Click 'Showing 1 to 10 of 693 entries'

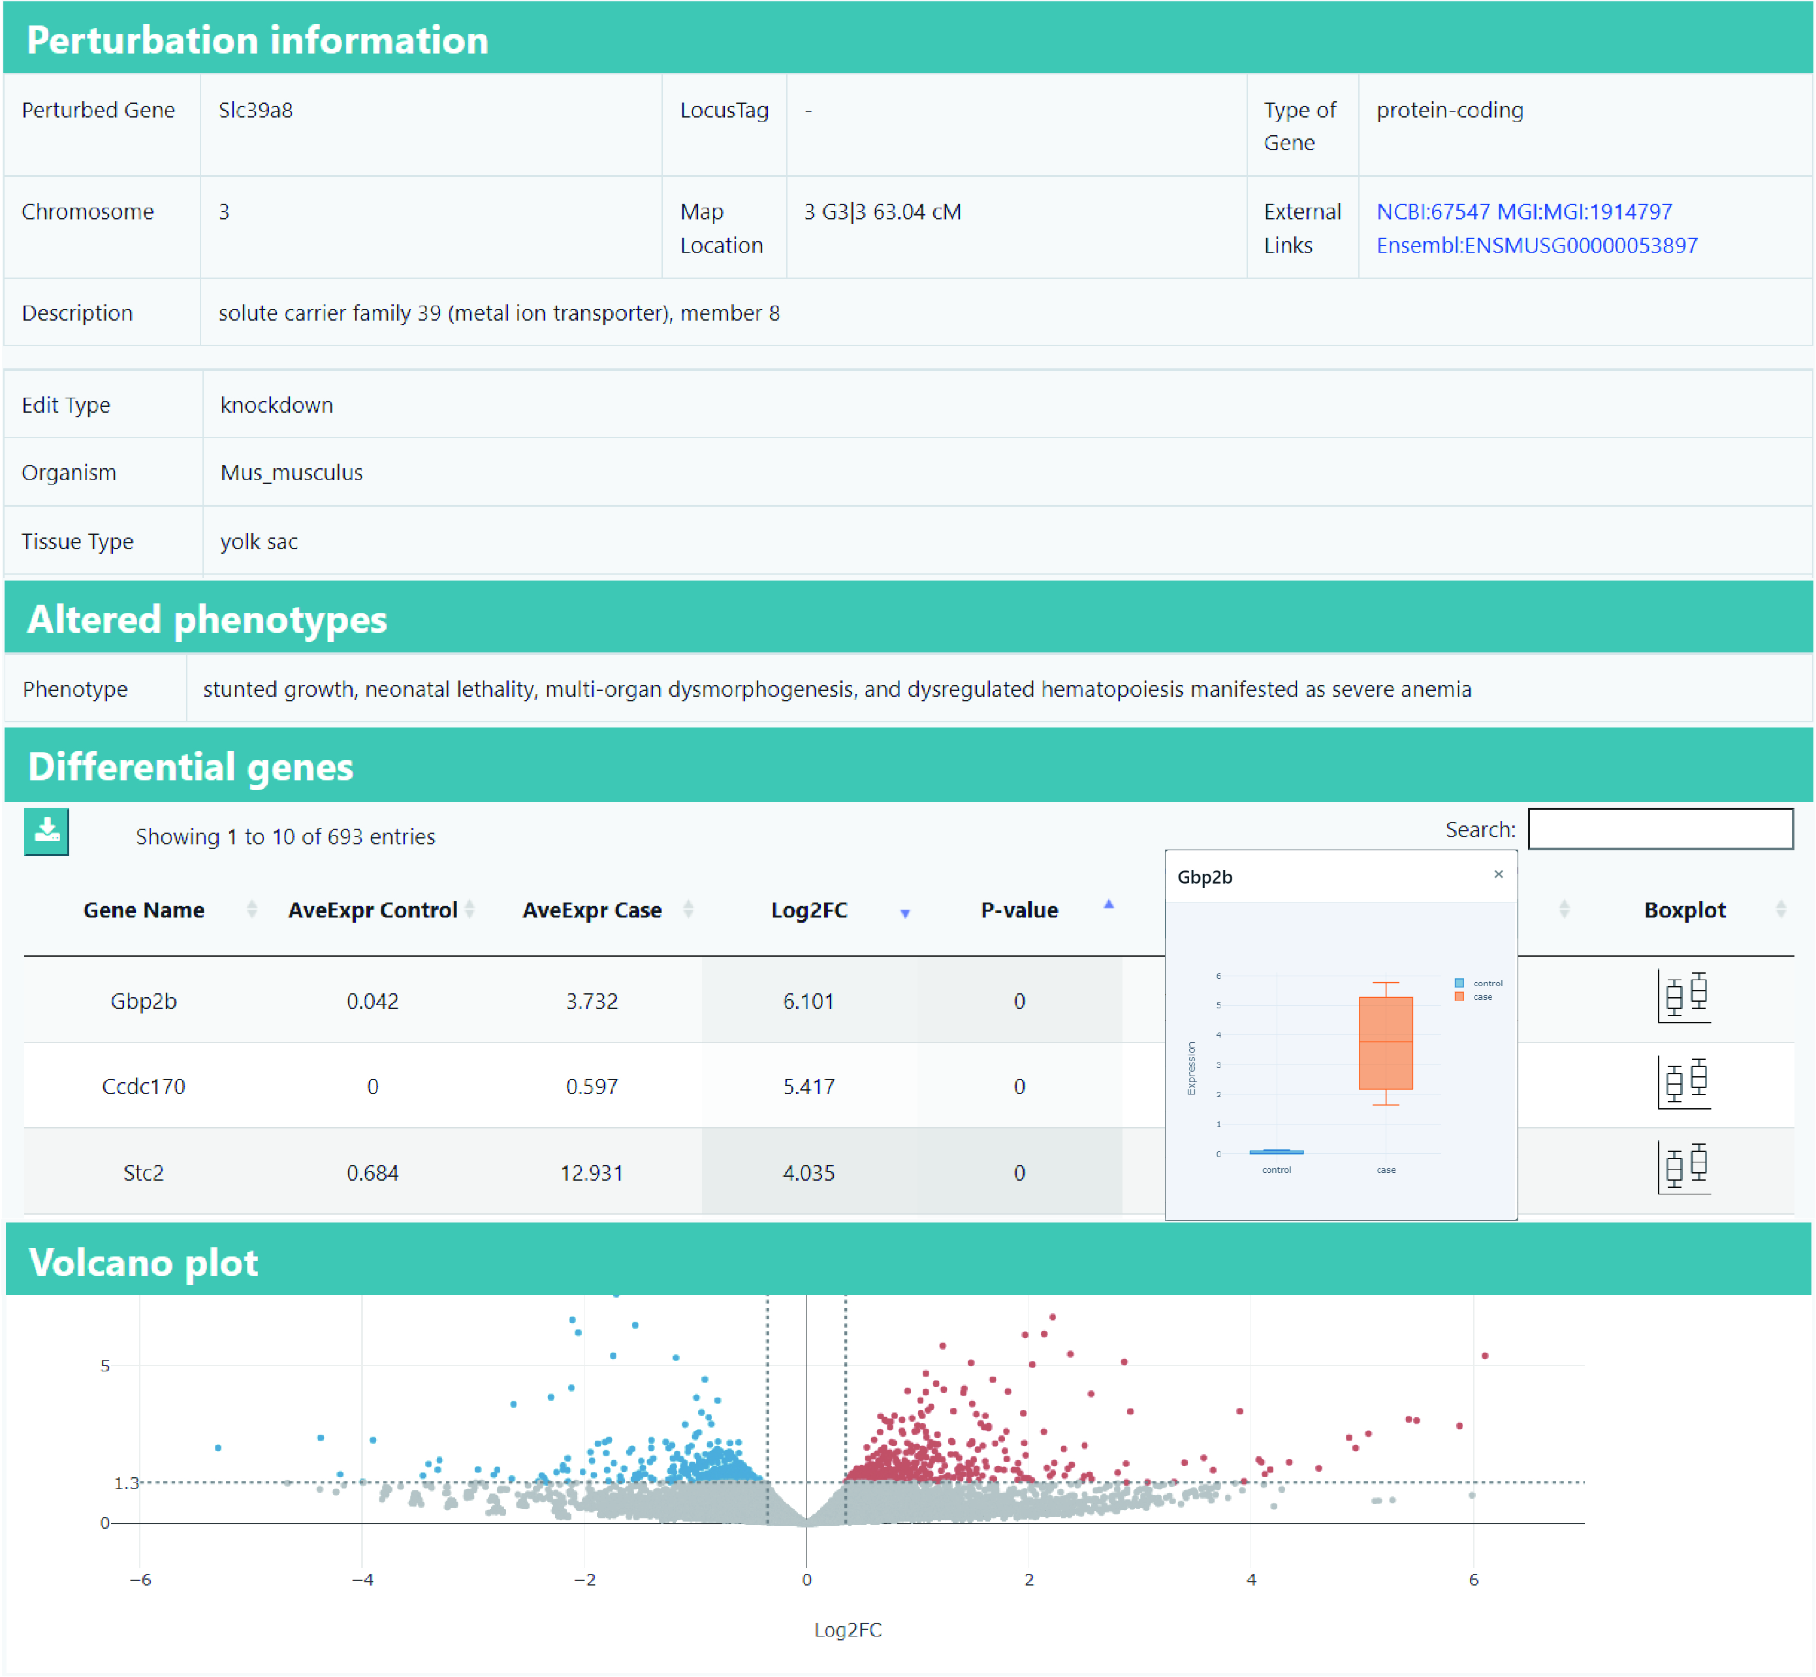click(x=285, y=836)
